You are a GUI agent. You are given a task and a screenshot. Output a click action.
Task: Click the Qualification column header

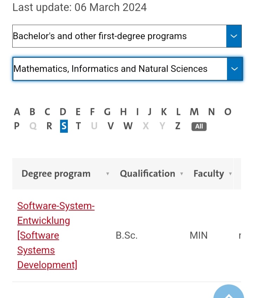pyautogui.click(x=147, y=174)
